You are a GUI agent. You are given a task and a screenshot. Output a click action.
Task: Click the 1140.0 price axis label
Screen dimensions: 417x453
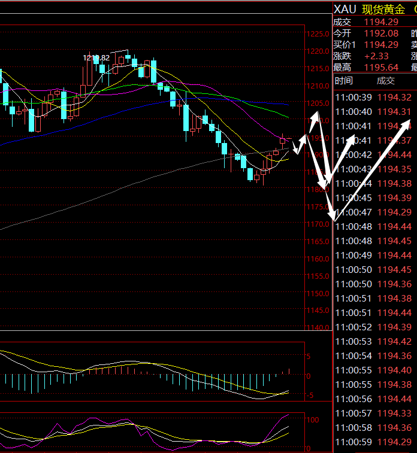click(x=318, y=327)
